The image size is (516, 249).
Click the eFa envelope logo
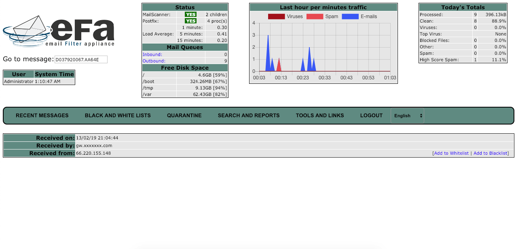tap(59, 31)
